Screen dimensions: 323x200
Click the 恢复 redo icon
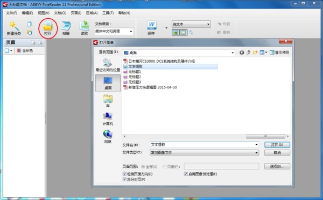(x=220, y=24)
